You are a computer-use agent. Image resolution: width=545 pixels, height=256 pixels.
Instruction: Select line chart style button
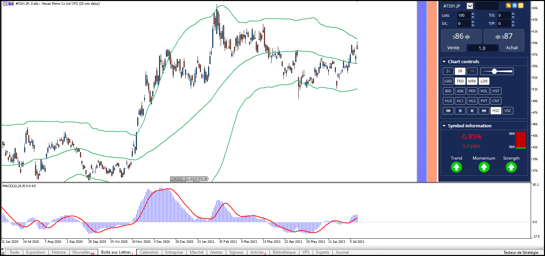(x=472, y=71)
